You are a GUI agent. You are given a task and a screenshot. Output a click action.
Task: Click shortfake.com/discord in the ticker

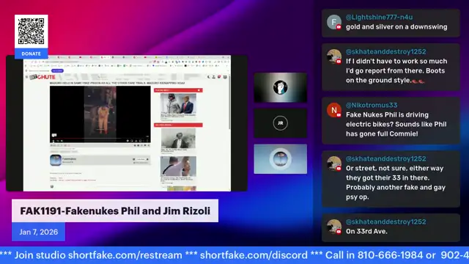tap(254, 255)
